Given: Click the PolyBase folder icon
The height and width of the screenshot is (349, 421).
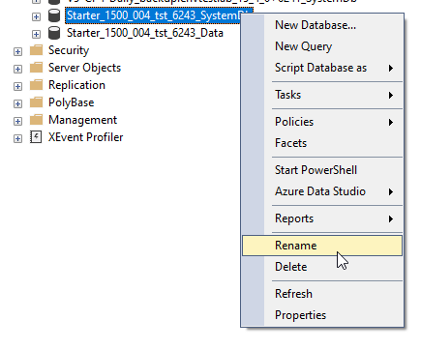Looking at the screenshot, I should [36, 102].
